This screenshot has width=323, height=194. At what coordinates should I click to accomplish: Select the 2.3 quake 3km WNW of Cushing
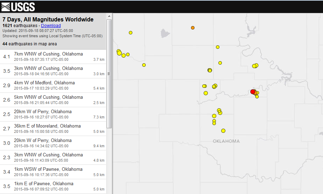pos(53,158)
